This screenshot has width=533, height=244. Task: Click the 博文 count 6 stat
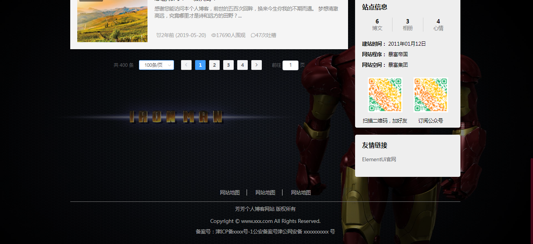pyautogui.click(x=377, y=25)
